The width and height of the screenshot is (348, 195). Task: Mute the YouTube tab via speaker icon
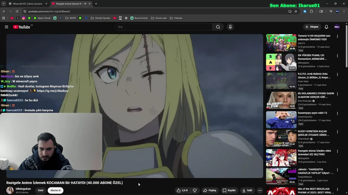(85, 4)
